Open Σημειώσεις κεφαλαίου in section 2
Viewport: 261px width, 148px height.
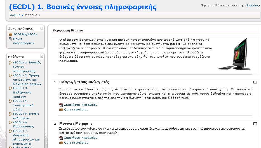[81, 138]
